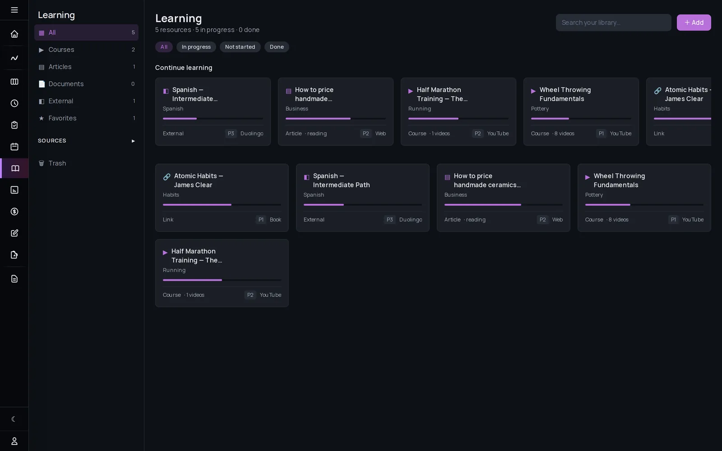Image resolution: width=722 pixels, height=451 pixels.
Task: Select the open book Learning icon
Action: [15, 168]
